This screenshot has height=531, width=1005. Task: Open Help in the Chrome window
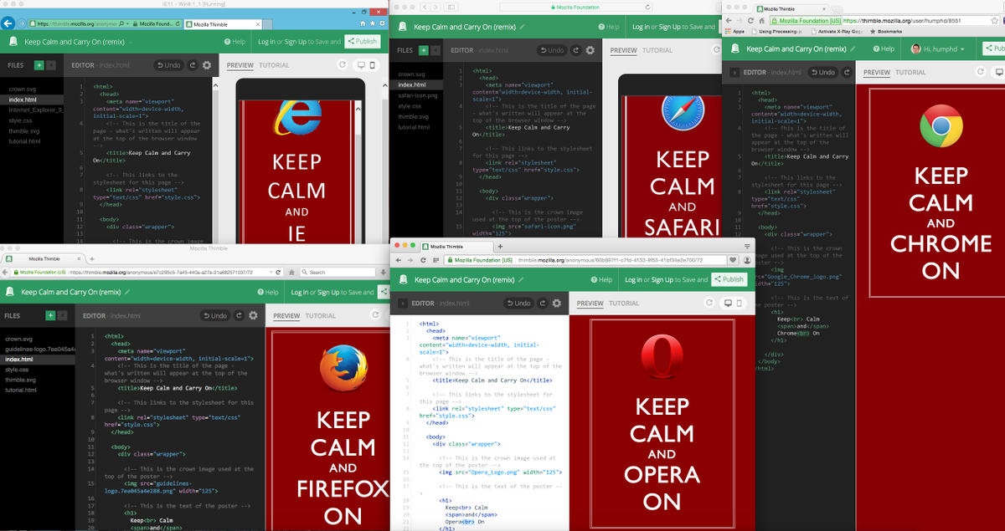coord(883,49)
